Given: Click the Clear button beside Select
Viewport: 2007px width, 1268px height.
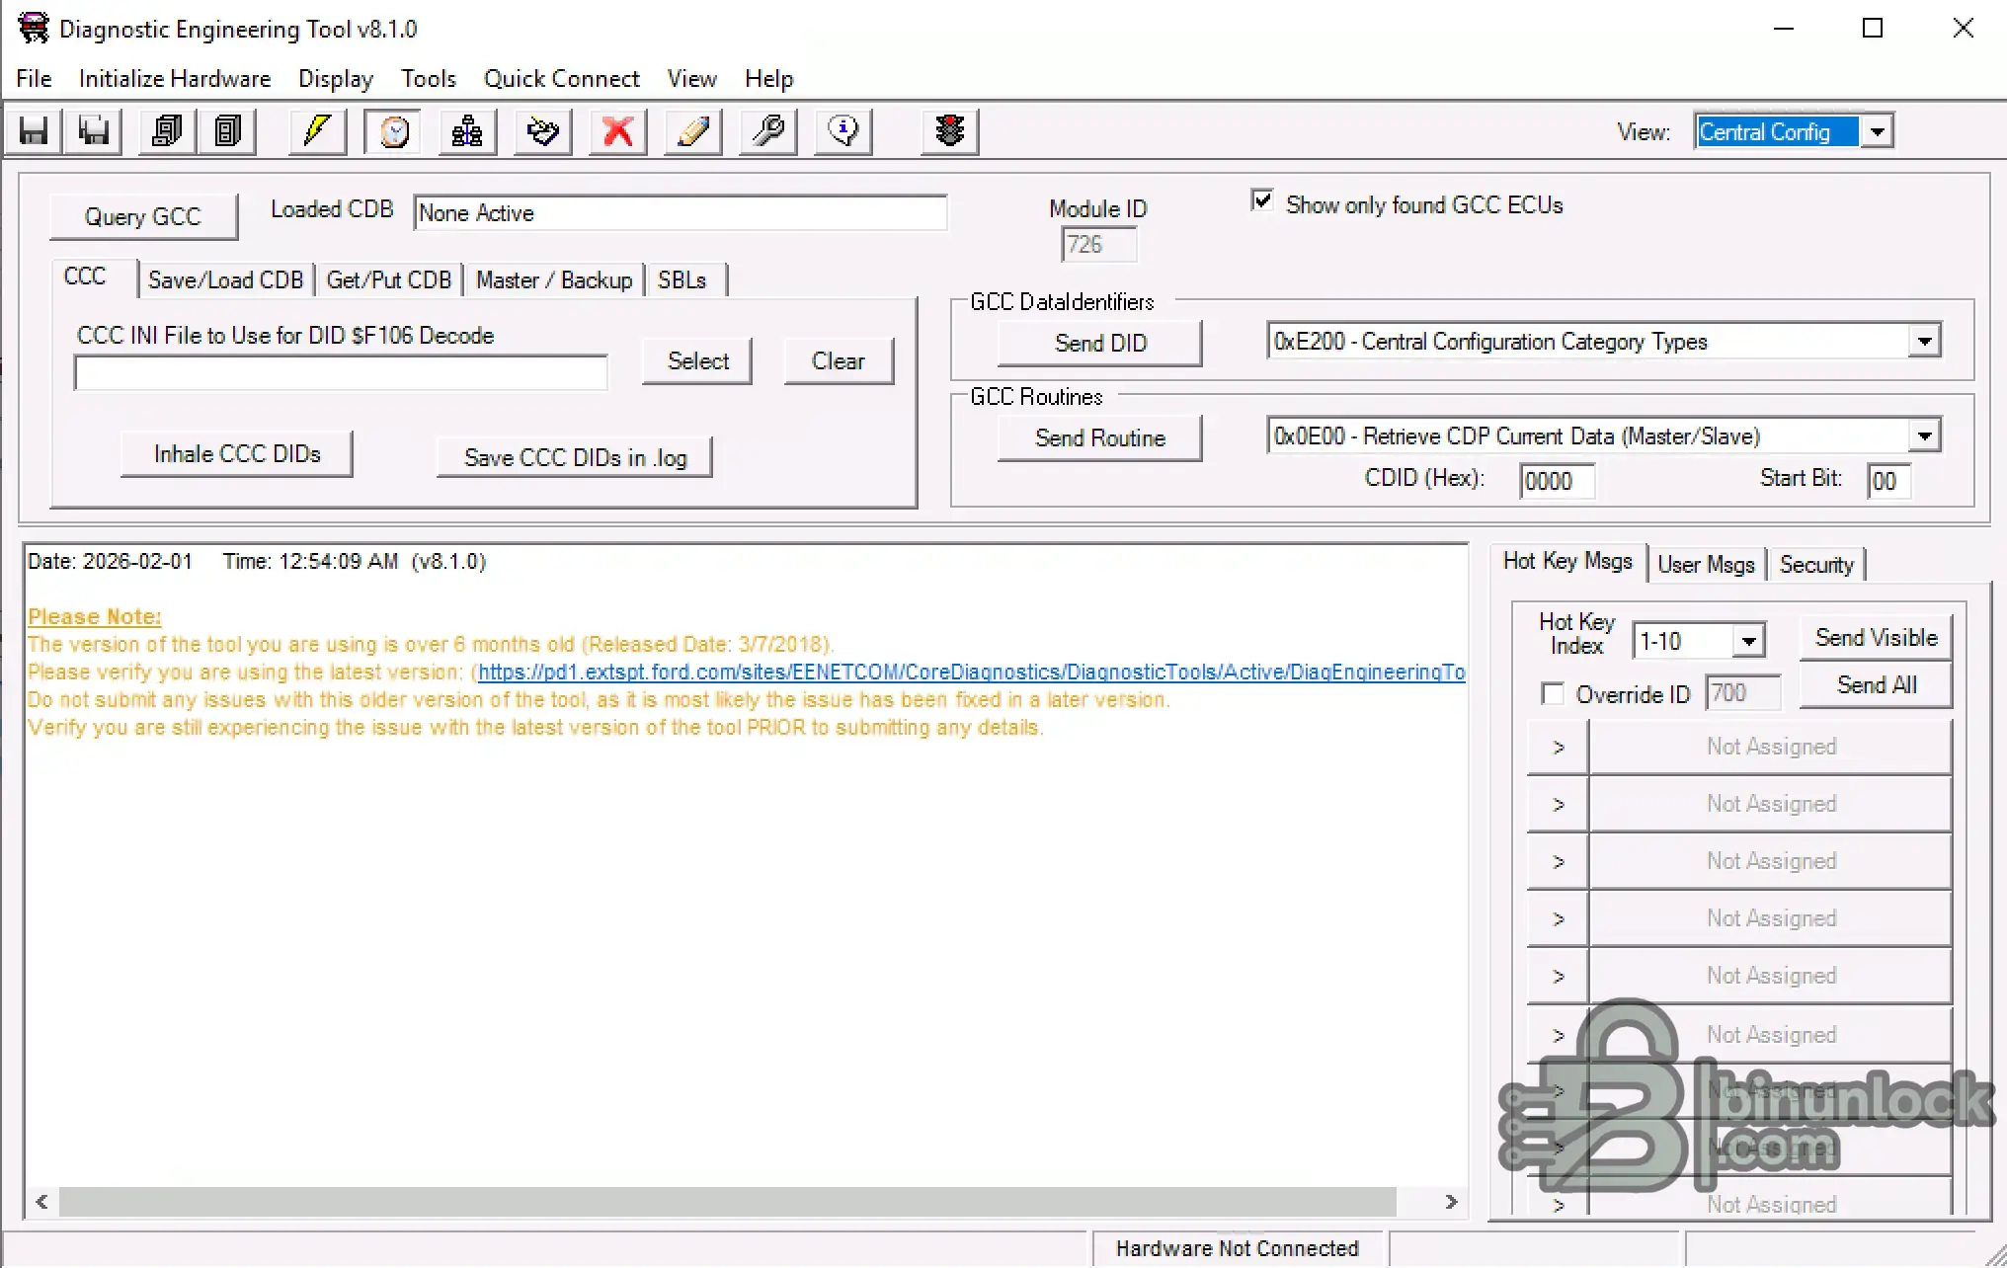Looking at the screenshot, I should point(839,361).
